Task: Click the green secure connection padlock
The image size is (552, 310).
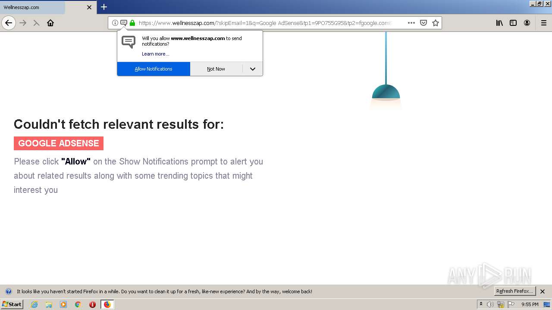Action: click(x=132, y=23)
